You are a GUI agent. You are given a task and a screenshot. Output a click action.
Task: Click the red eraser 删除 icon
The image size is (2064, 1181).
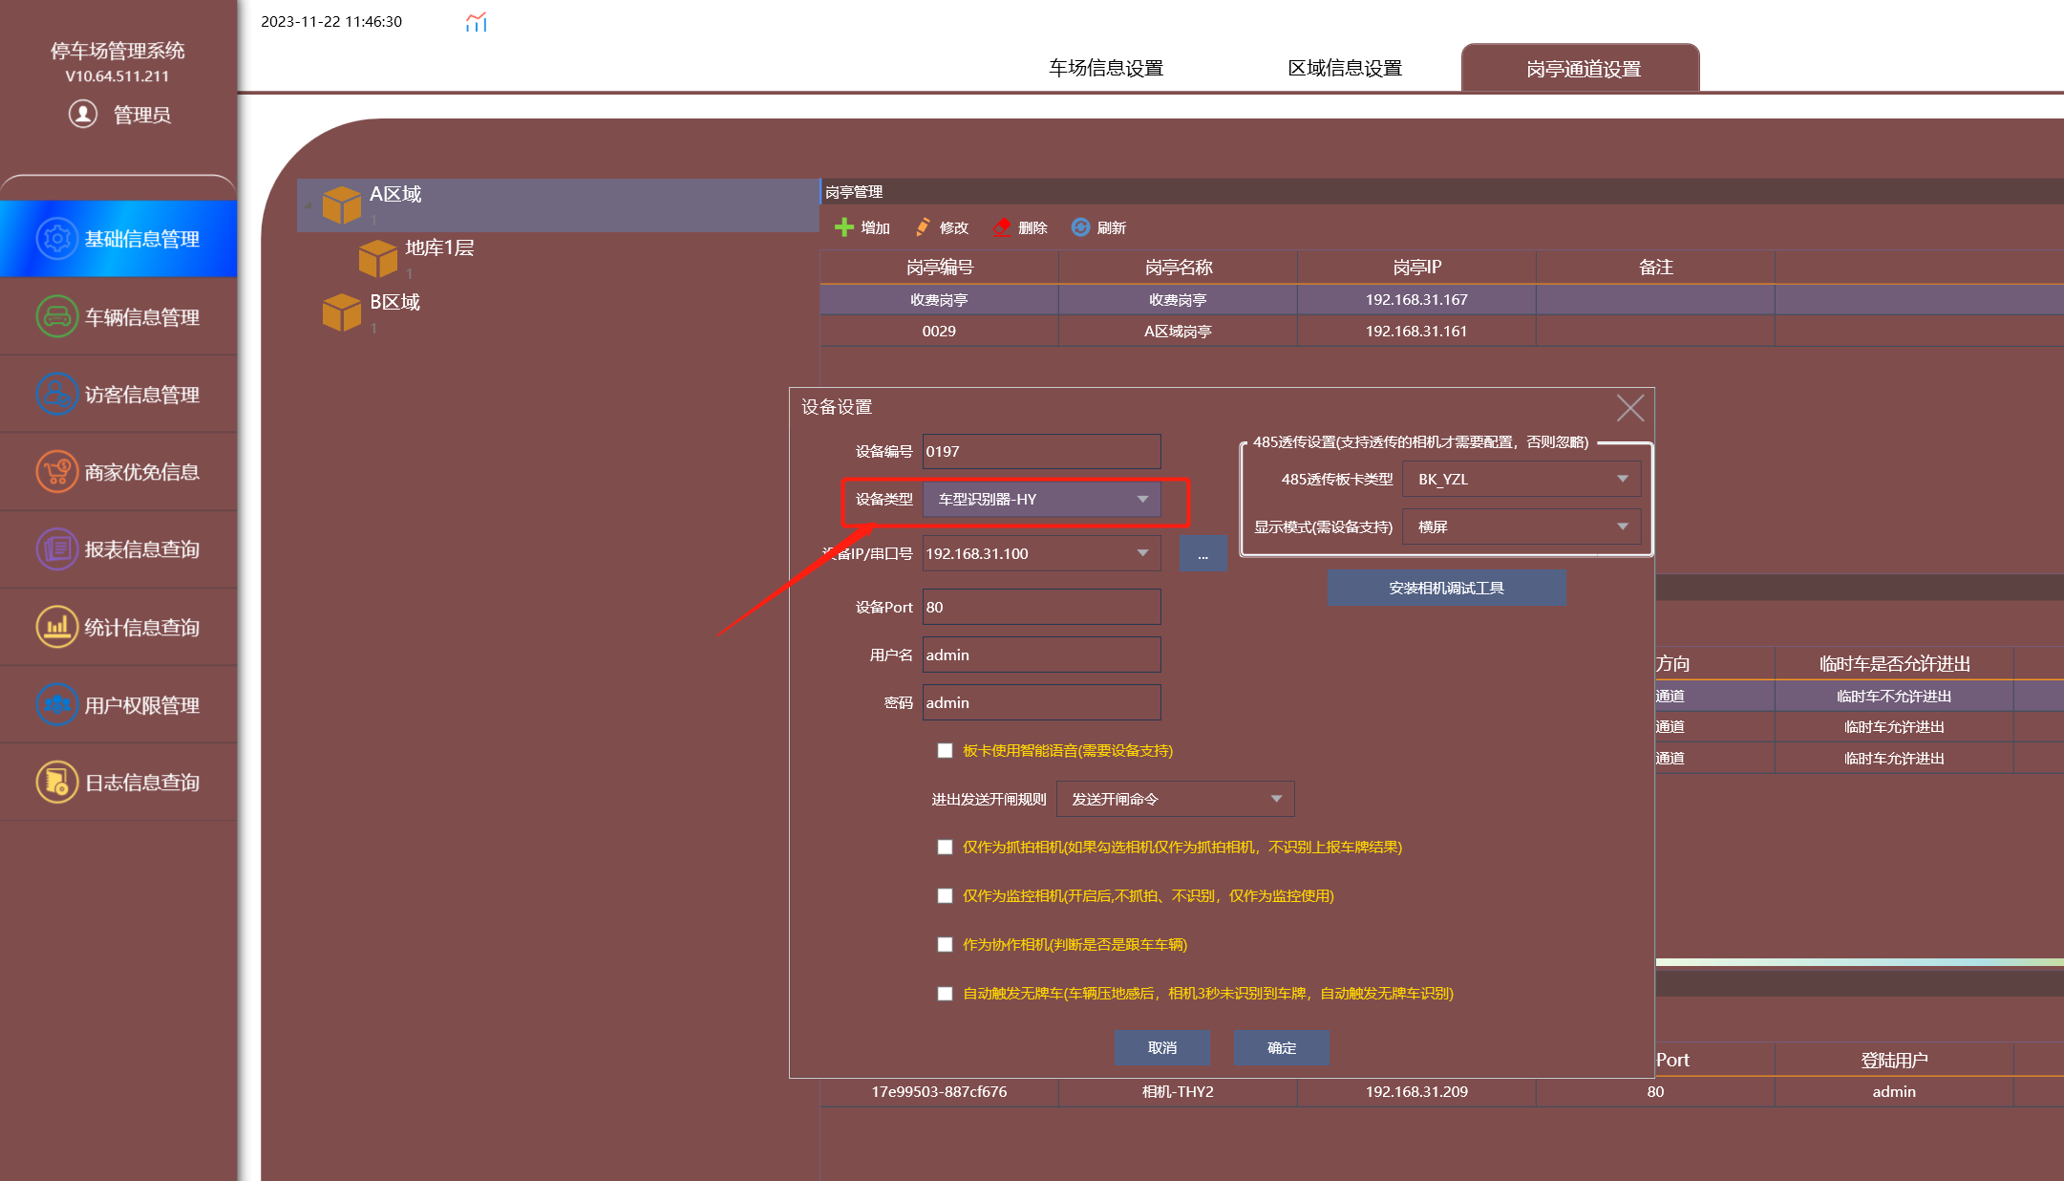(1002, 227)
